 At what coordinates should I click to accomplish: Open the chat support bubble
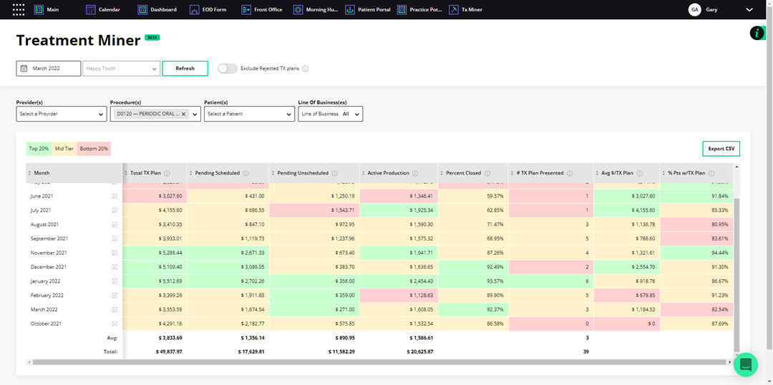(x=745, y=364)
